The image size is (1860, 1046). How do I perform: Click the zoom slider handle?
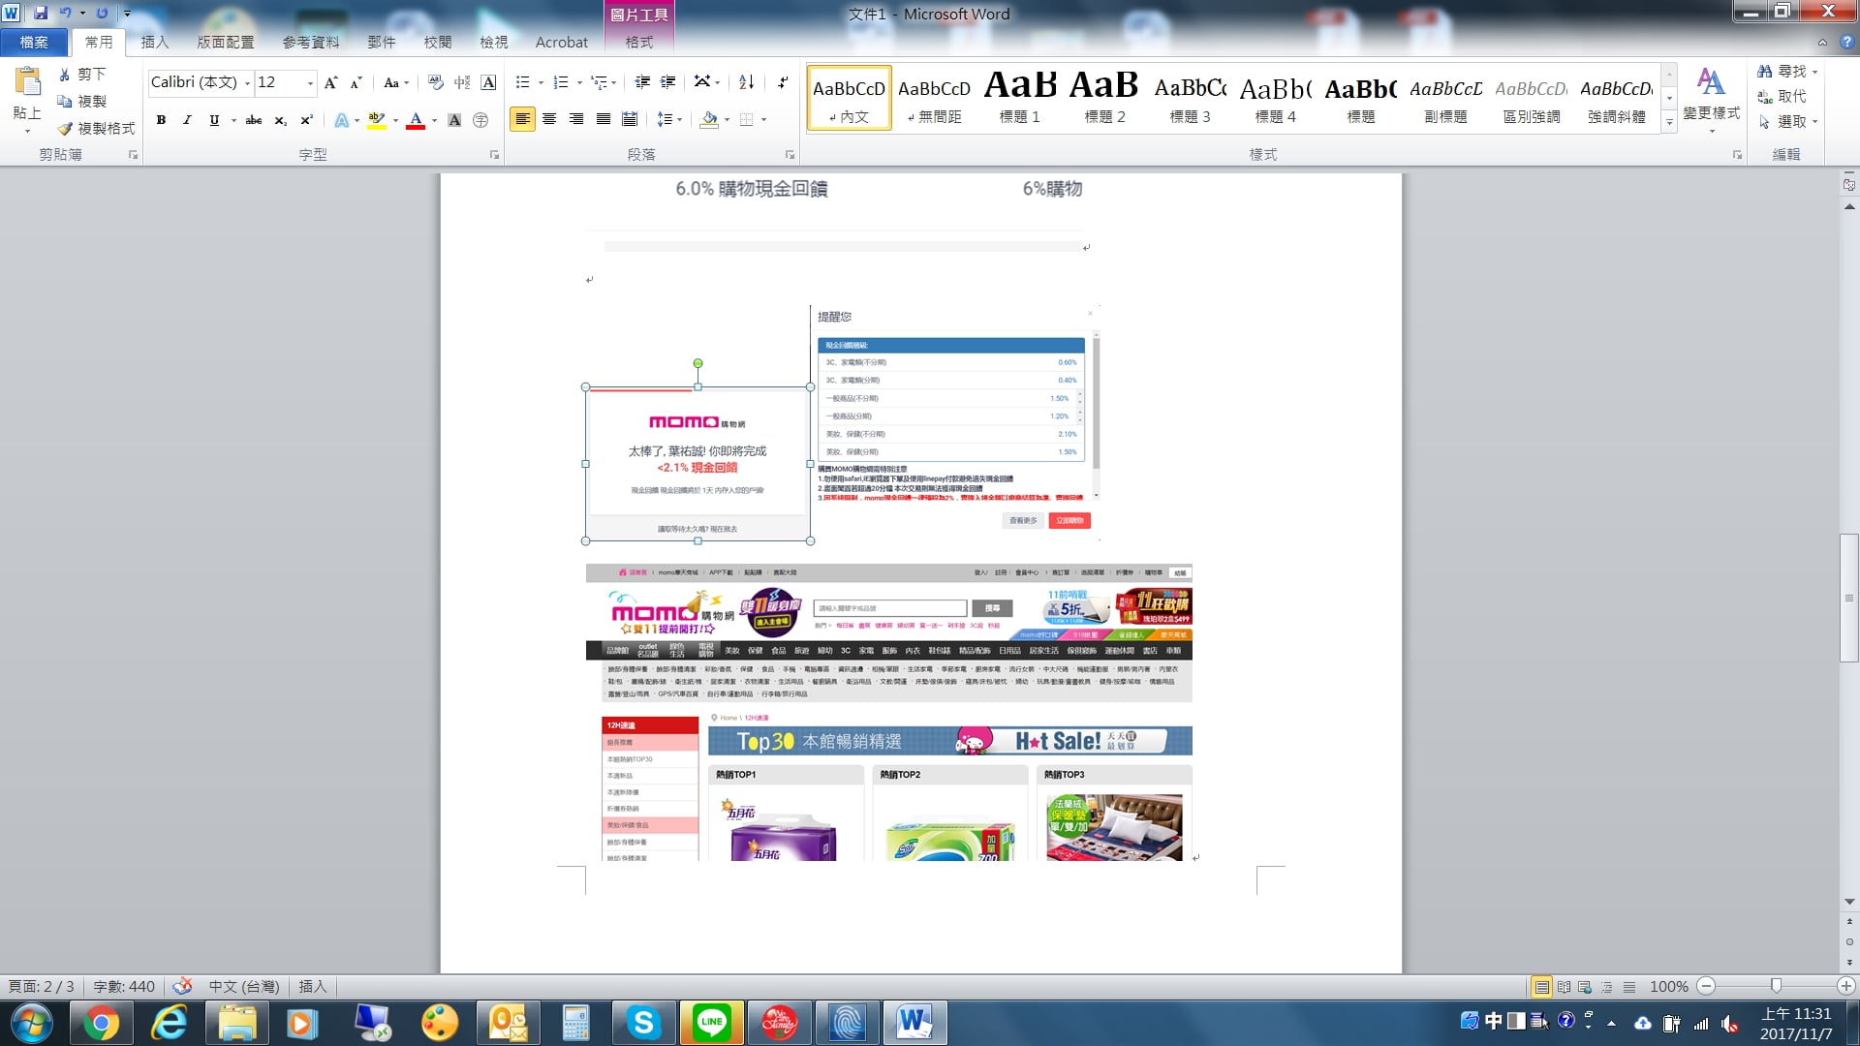(x=1776, y=986)
